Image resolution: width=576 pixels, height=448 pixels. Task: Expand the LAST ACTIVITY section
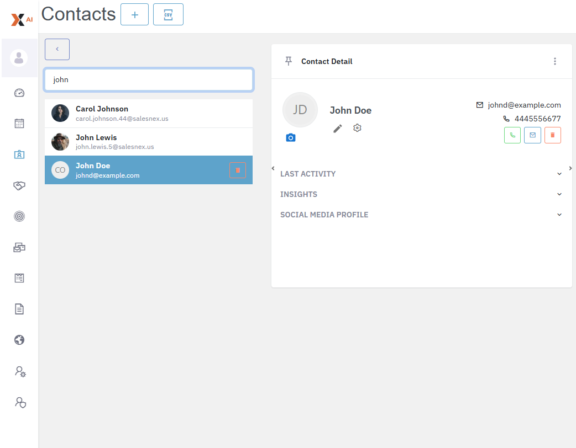click(559, 174)
